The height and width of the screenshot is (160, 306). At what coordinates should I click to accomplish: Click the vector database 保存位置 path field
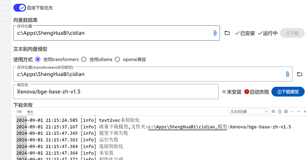click(x=117, y=33)
